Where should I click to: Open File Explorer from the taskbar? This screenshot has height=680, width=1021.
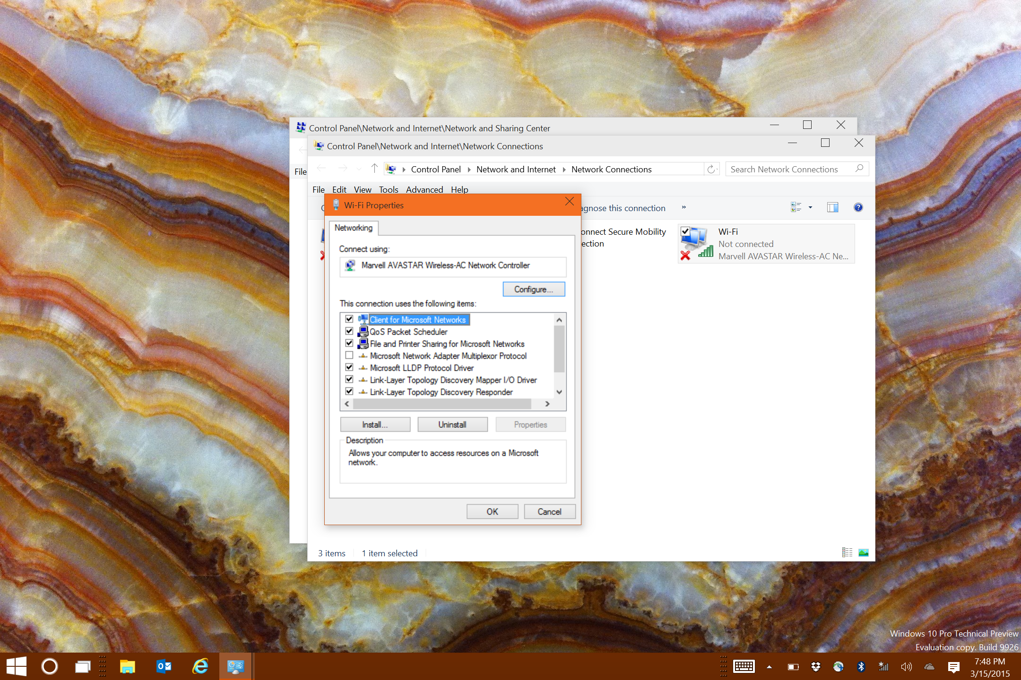128,666
